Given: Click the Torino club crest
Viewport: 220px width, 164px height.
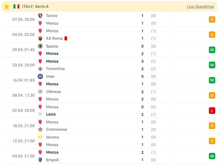Looking at the screenshot, I should point(40,16).
